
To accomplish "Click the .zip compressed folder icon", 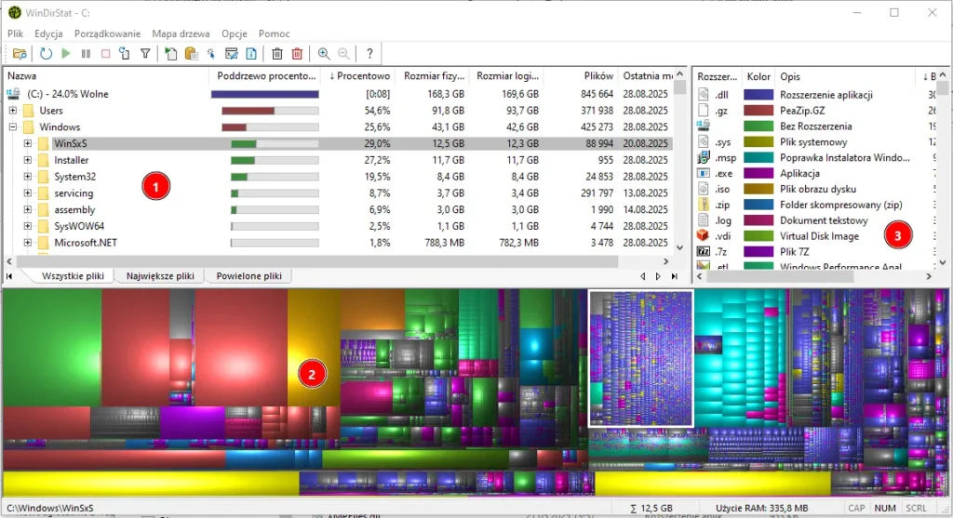I will [704, 205].
